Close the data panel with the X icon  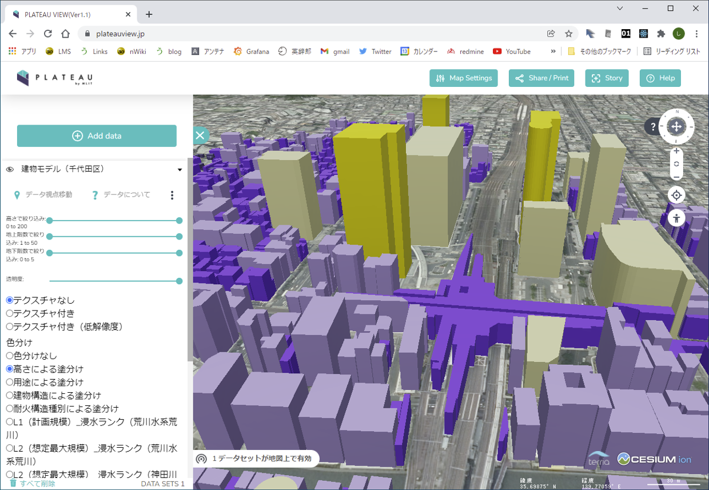200,136
